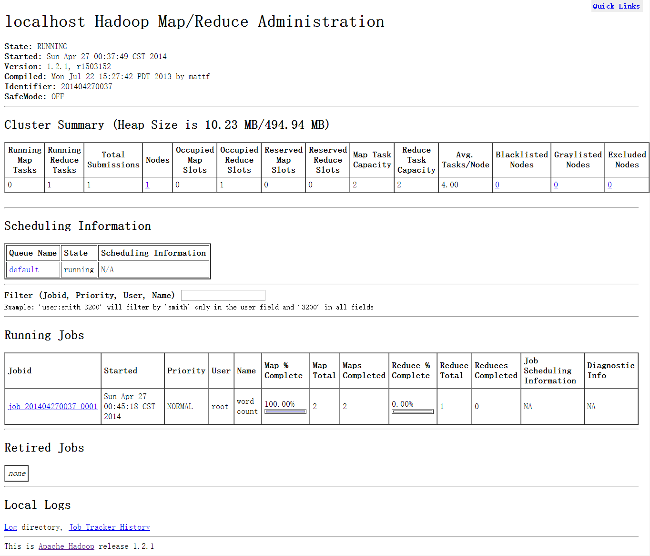
Task: Open the Log directory link
Action: pos(10,527)
